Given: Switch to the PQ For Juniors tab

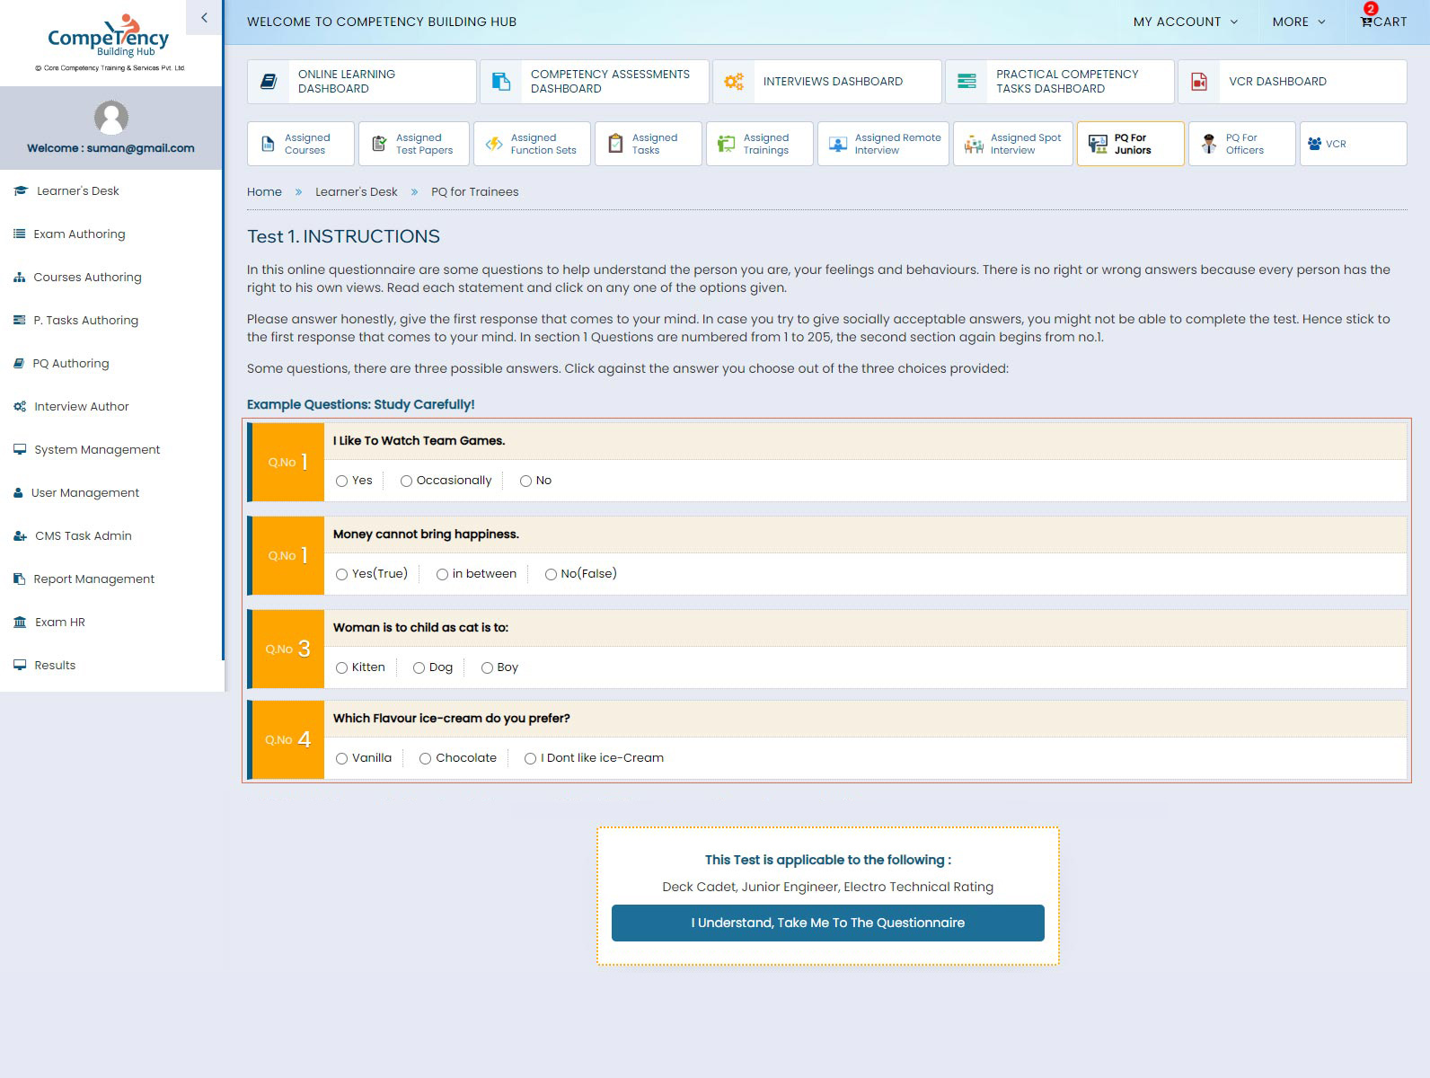Looking at the screenshot, I should pos(1131,144).
